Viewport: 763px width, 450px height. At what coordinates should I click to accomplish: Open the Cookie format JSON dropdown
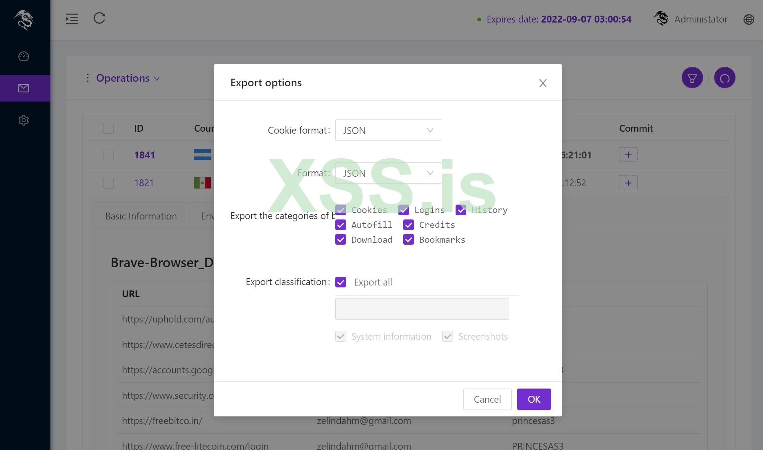click(x=388, y=131)
